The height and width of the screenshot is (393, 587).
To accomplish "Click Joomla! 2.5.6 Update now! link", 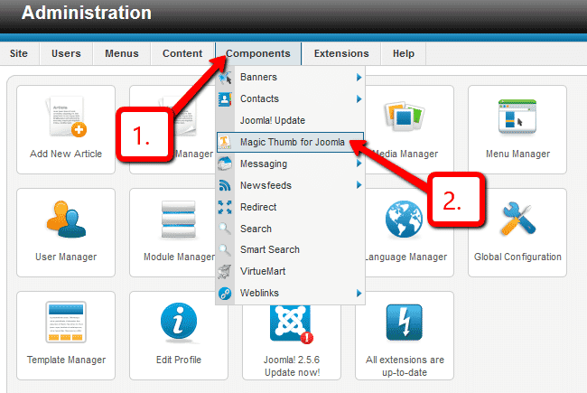I will click(292, 366).
